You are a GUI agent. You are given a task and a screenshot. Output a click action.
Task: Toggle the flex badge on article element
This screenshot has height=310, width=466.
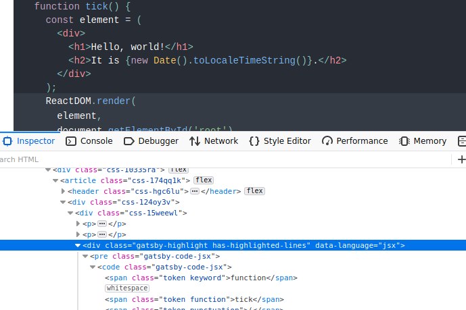point(204,180)
